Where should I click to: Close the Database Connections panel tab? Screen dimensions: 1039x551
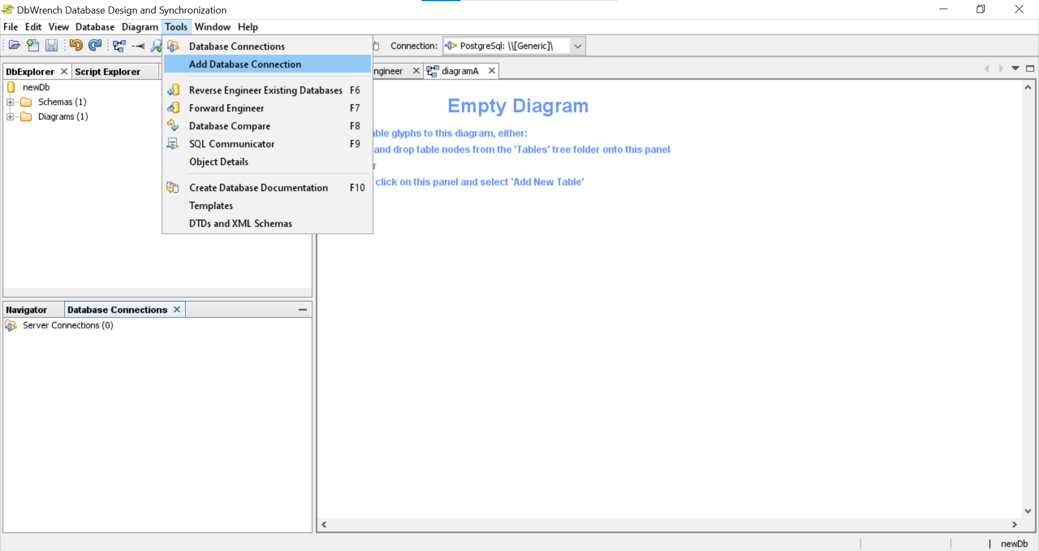(177, 309)
